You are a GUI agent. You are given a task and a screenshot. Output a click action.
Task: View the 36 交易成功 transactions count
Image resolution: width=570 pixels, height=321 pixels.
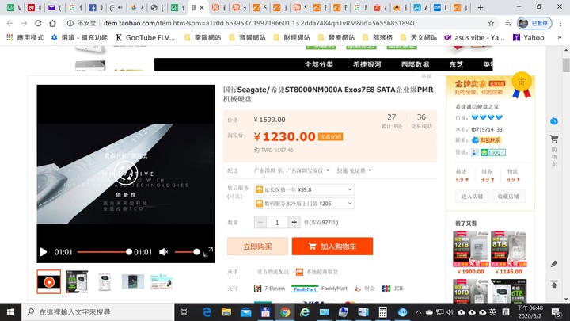click(x=421, y=121)
